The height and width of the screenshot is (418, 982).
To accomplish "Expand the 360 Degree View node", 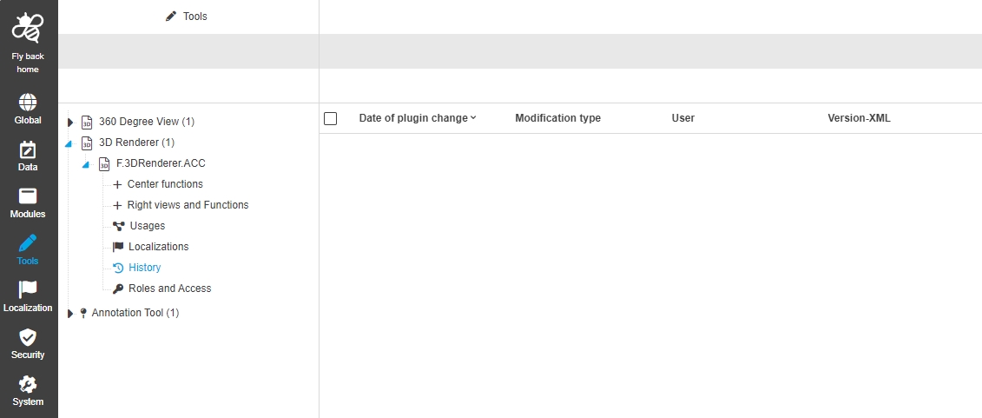I will (x=70, y=122).
